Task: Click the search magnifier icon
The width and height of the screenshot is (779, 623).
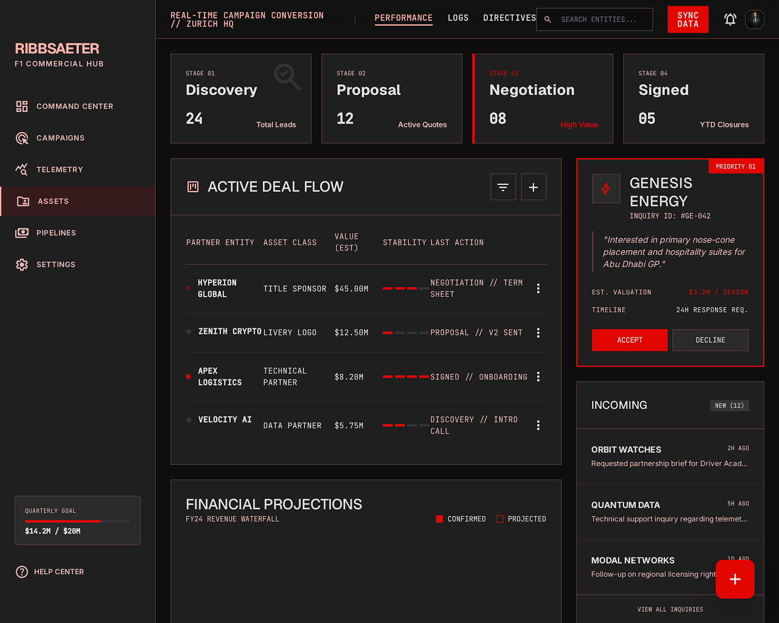Action: coord(548,19)
